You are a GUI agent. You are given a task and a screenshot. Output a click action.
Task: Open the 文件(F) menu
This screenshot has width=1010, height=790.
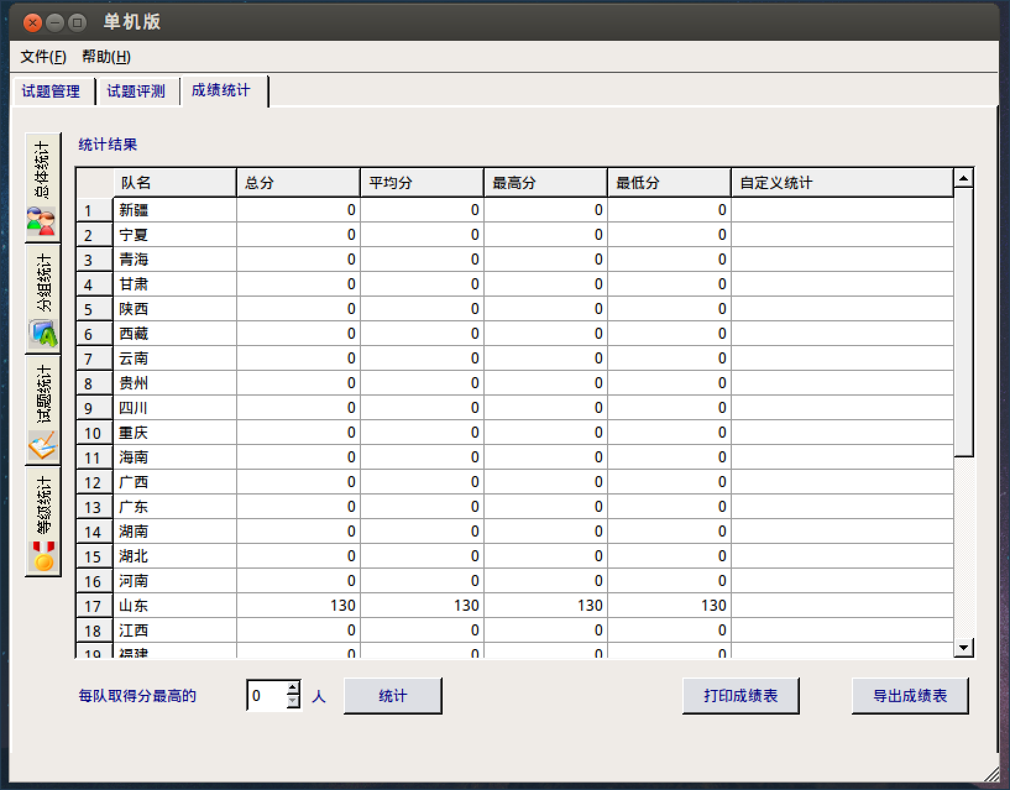point(43,57)
